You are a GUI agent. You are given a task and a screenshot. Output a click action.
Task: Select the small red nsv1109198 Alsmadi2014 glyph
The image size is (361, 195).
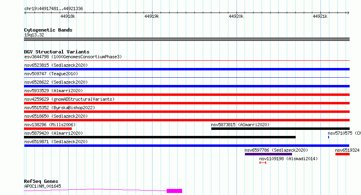263,163
